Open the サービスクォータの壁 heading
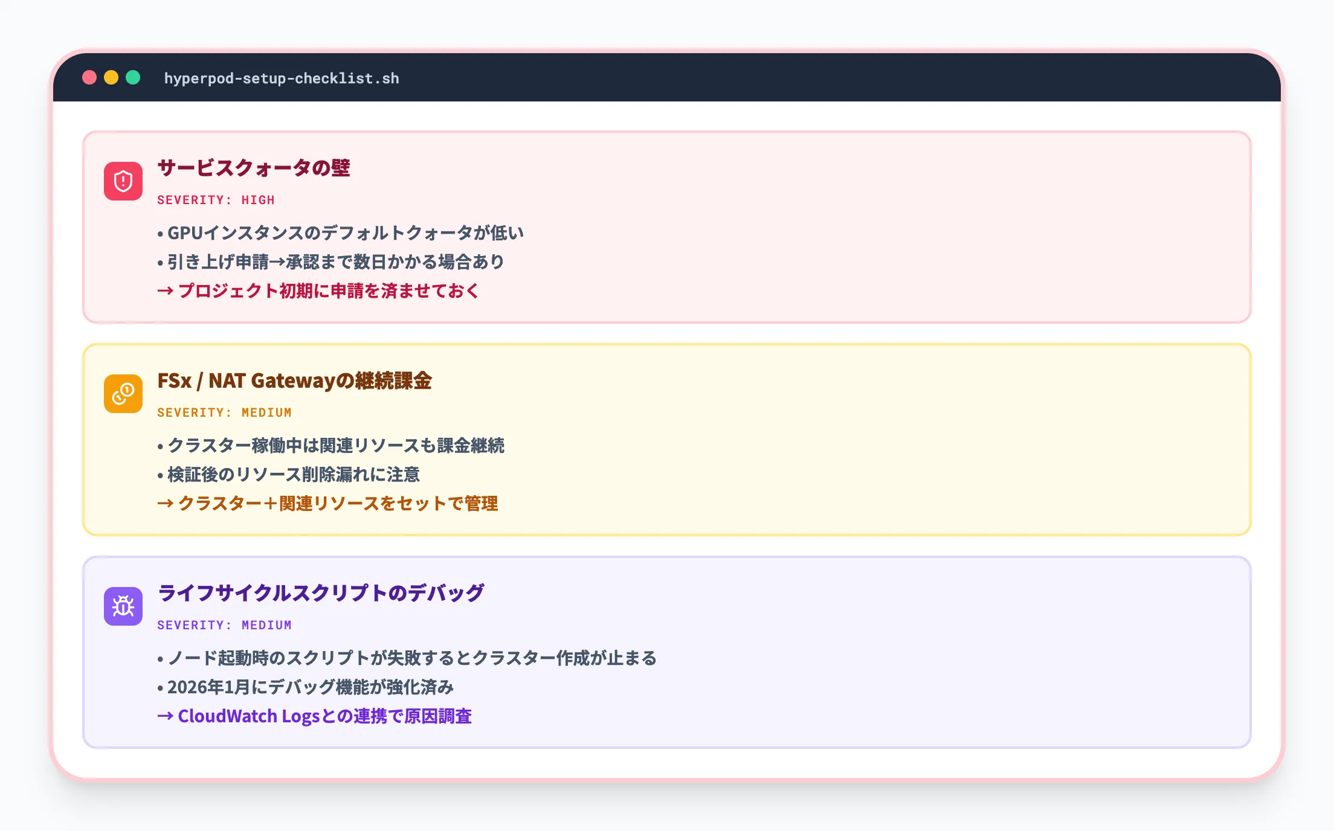 click(x=254, y=168)
